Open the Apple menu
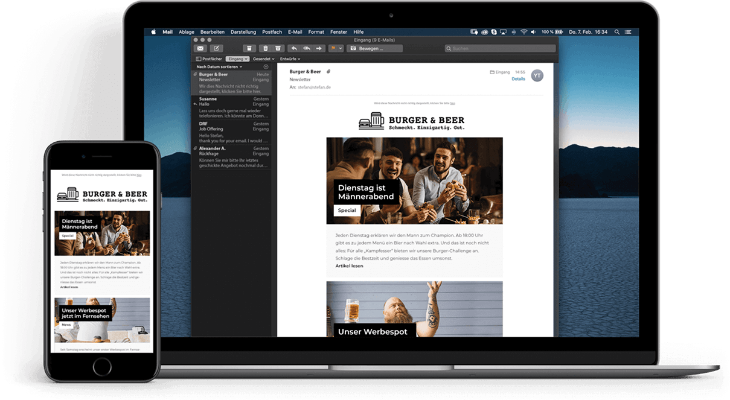Viewport: 730px width, 400px height. (x=153, y=32)
